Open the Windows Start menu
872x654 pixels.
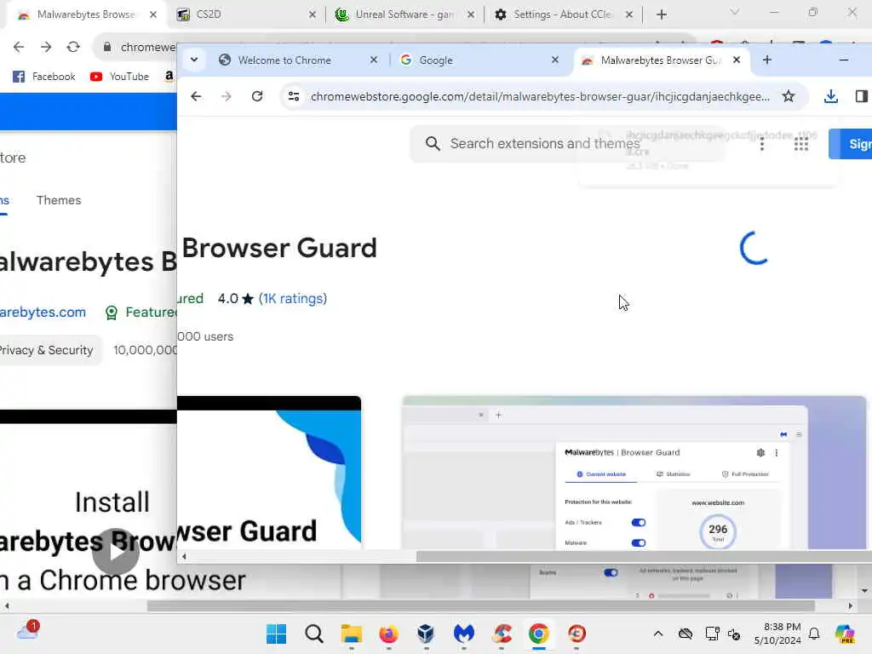pos(277,634)
